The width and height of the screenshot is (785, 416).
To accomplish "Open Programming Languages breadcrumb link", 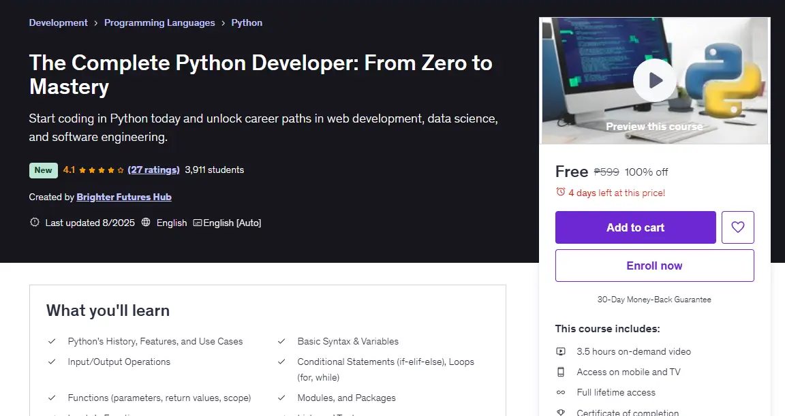I will pos(159,22).
